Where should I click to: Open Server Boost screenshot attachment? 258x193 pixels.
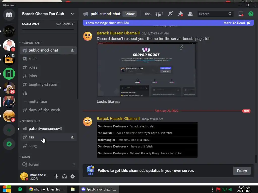tap(147, 70)
